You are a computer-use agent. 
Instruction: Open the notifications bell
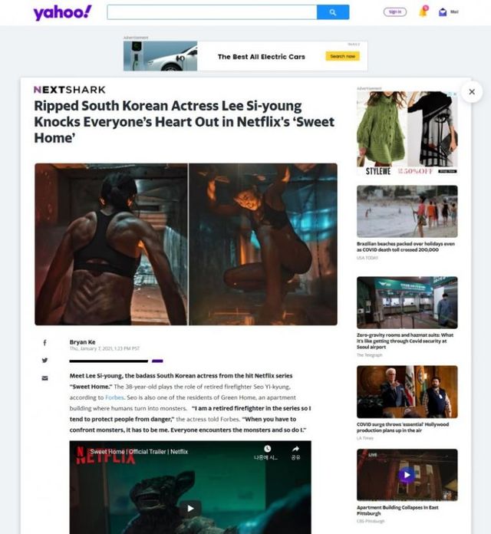tap(423, 12)
